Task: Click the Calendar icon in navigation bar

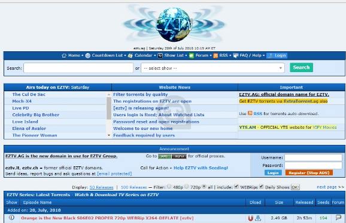Action: [x=130, y=55]
